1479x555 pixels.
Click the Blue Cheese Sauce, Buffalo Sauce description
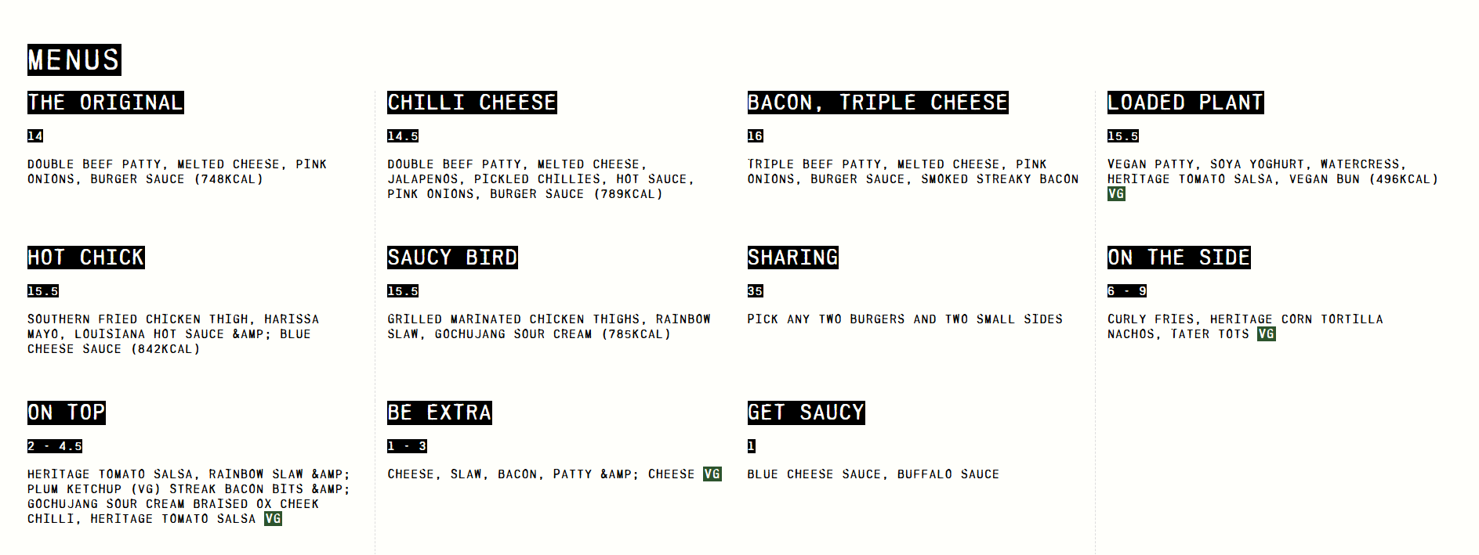click(873, 474)
